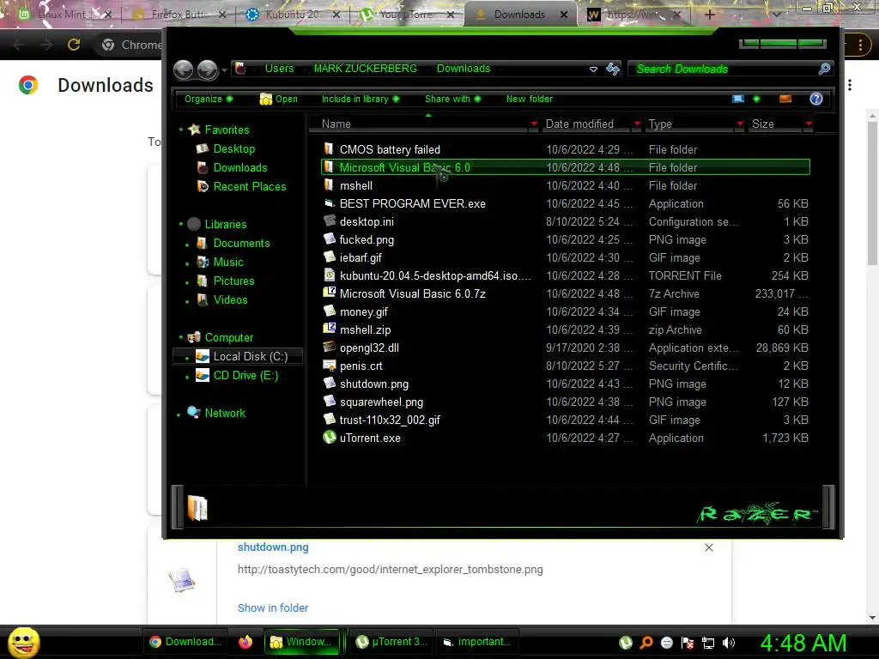Click the change view icon in toolbar
The width and height of the screenshot is (879, 659).
pos(738,99)
